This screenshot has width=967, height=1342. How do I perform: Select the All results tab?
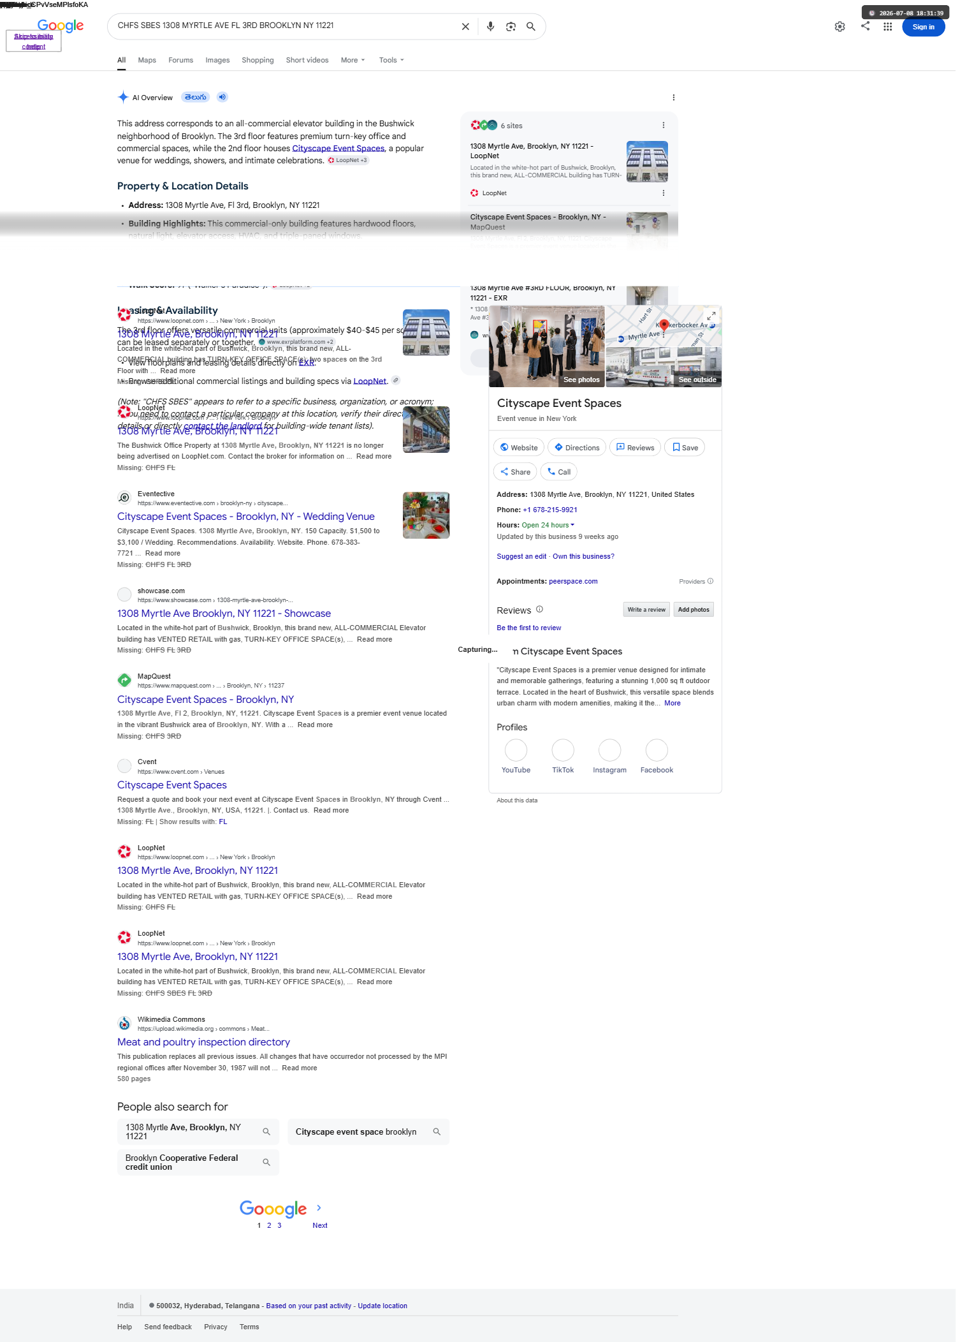121,60
